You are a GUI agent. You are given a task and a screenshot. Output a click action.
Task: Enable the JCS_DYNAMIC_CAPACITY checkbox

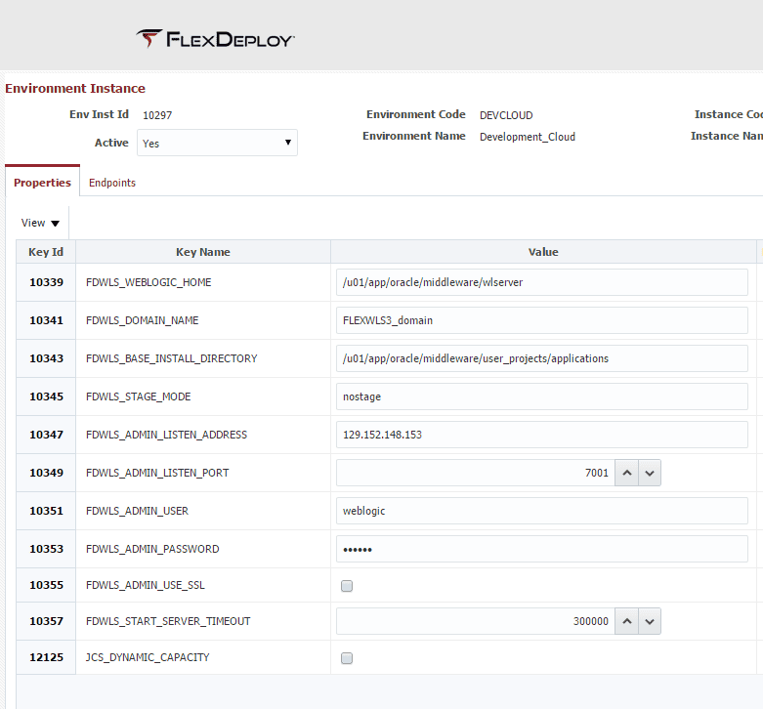click(x=347, y=658)
